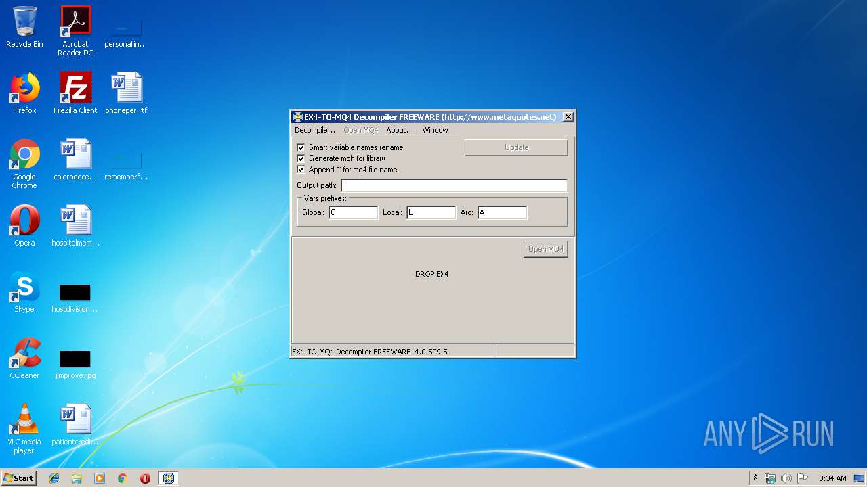Viewport: 867px width, 487px height.
Task: Open the clock showing 3:34 AM
Action: 832,478
